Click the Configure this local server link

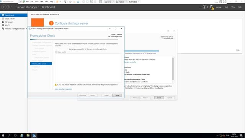click(71, 23)
